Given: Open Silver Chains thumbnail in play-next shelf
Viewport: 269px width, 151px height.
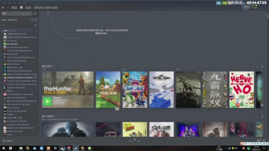Looking at the screenshot, I should click(161, 129).
